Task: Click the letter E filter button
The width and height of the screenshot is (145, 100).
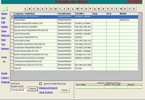Action: (x=42, y=9)
